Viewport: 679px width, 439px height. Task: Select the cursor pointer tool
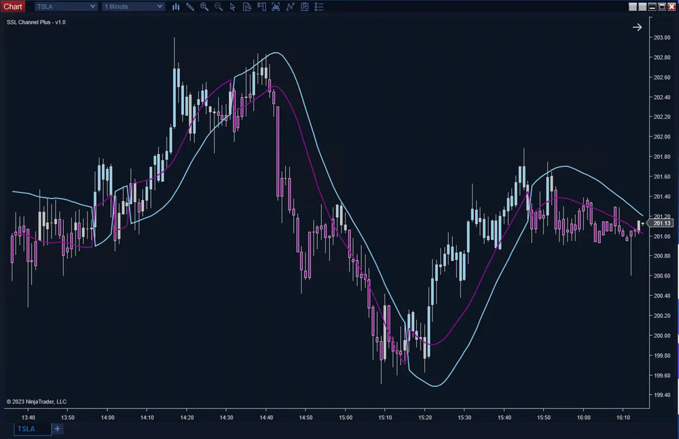(x=232, y=7)
